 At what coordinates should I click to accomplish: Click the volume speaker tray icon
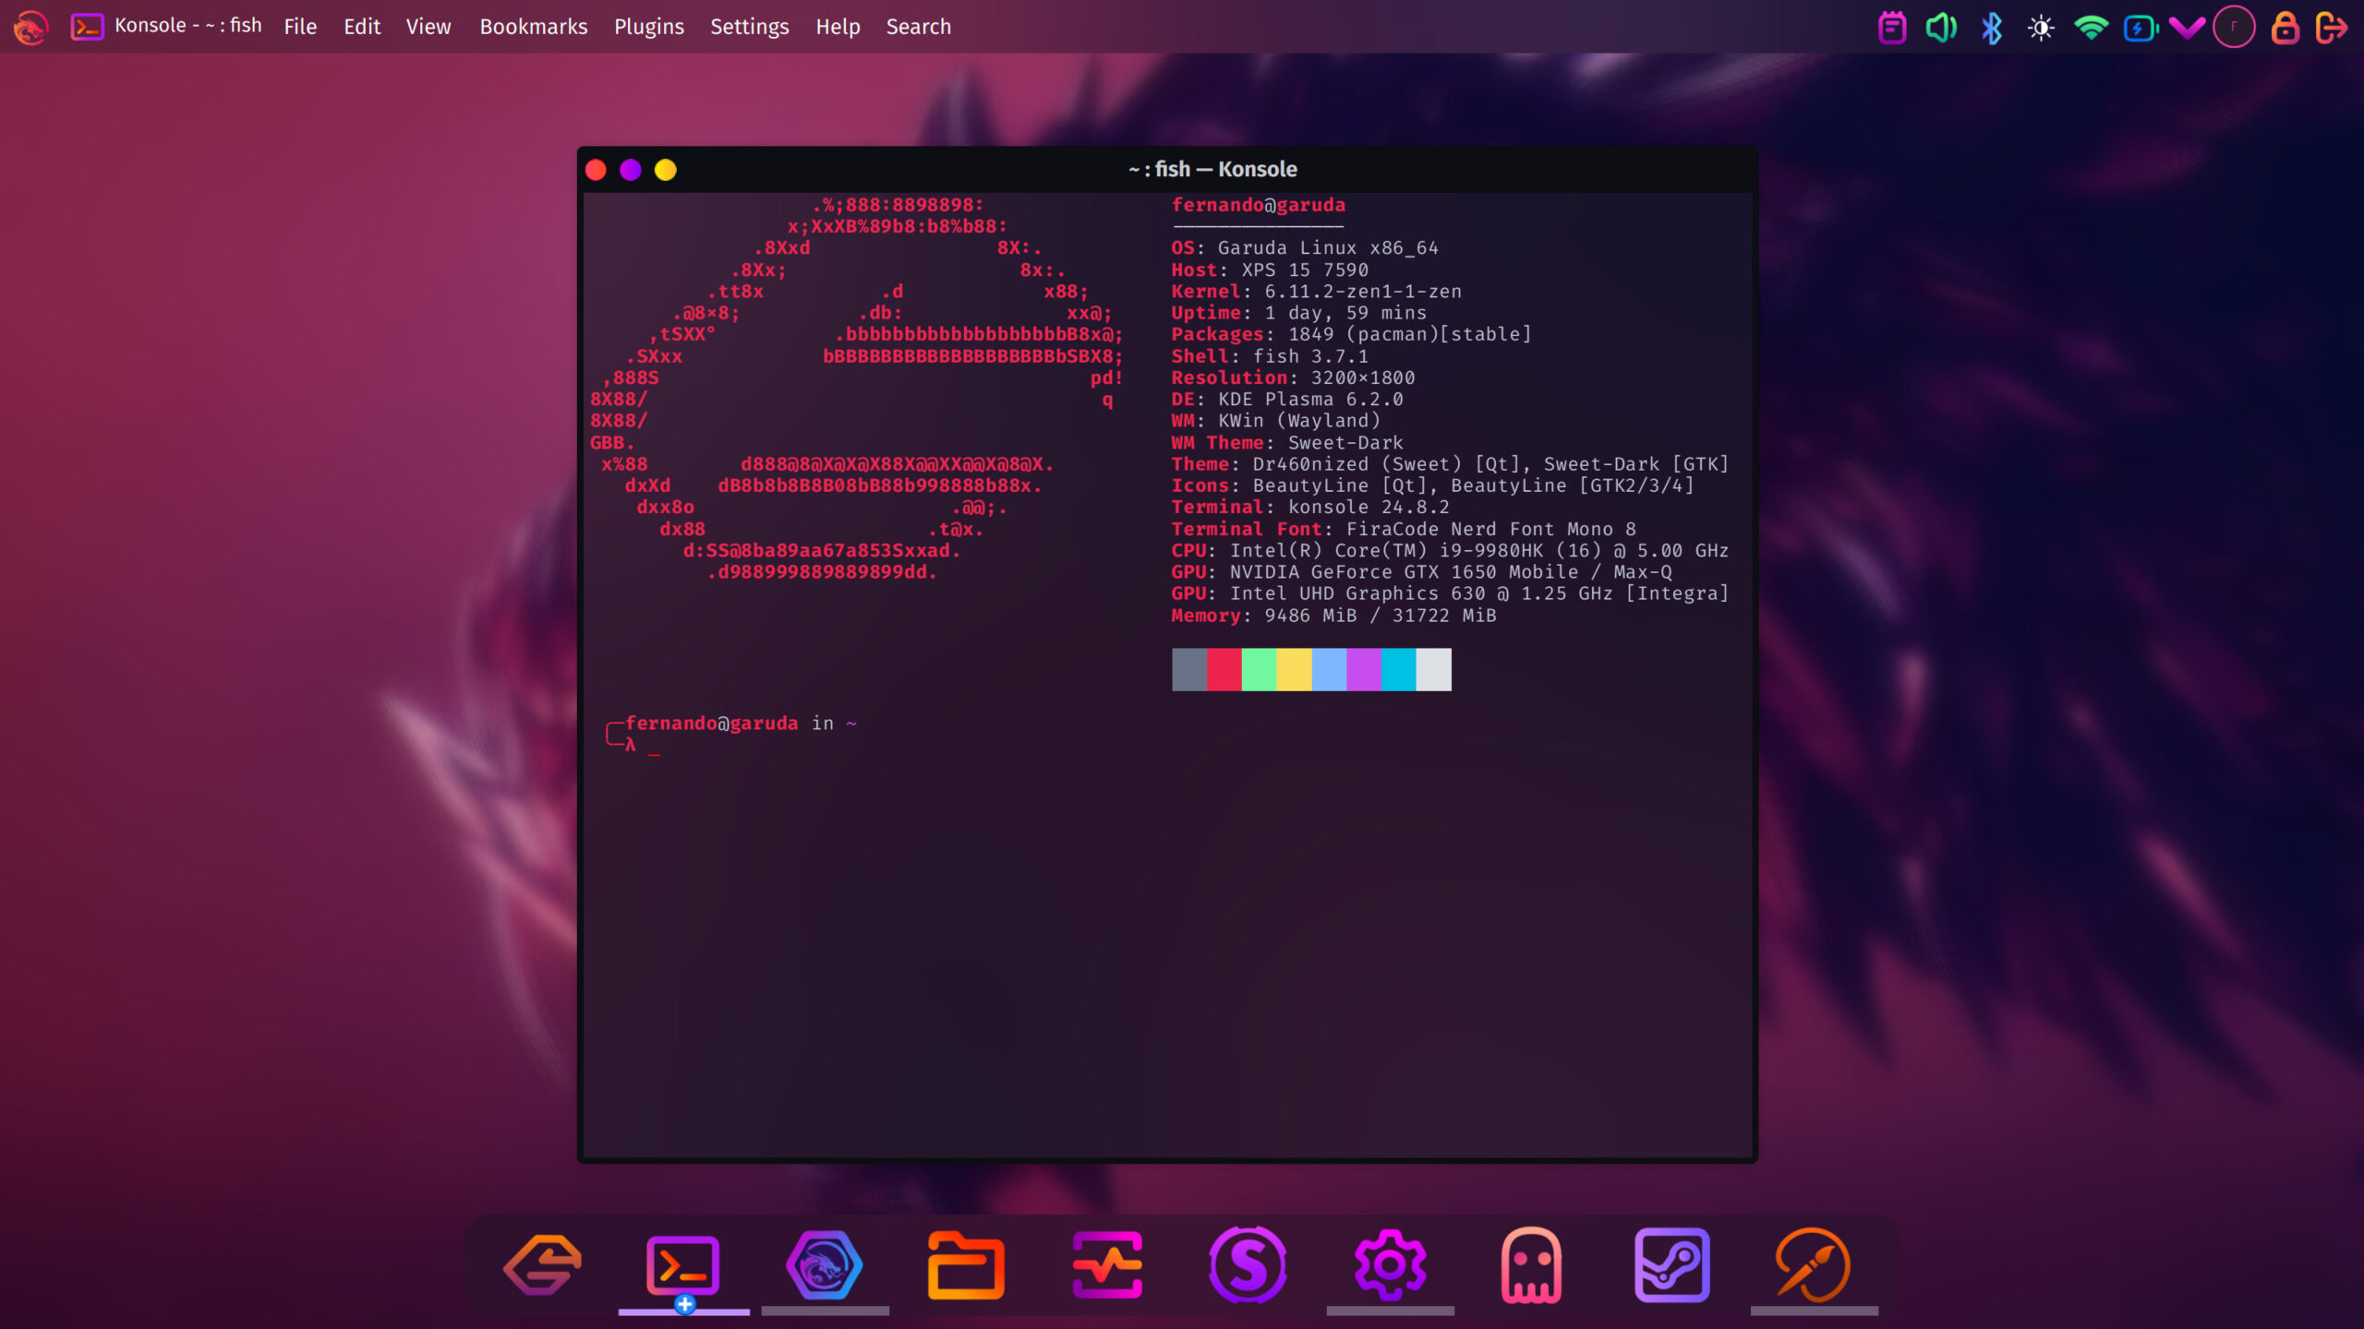[1941, 28]
